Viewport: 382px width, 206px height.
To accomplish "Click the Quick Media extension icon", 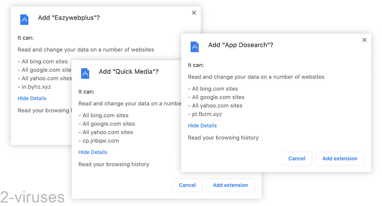I will (x=85, y=73).
